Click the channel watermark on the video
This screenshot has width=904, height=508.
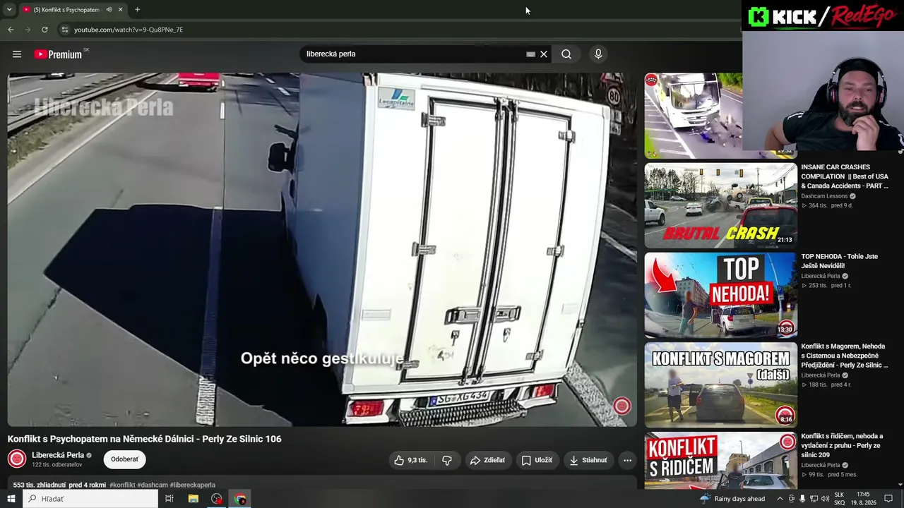coord(621,406)
